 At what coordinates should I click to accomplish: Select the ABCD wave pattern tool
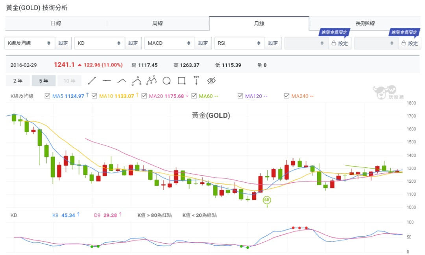pos(152,81)
